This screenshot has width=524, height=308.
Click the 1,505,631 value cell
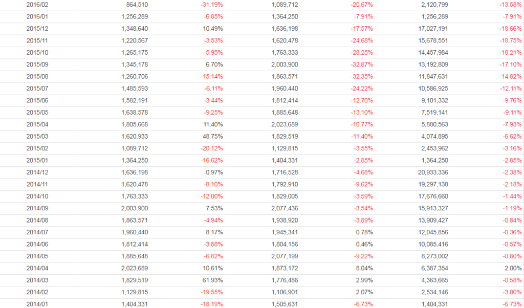tap(285, 303)
